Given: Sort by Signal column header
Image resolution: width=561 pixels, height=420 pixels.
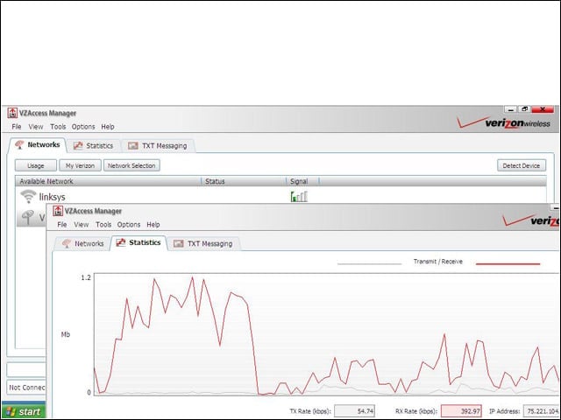Looking at the screenshot, I should [x=302, y=181].
